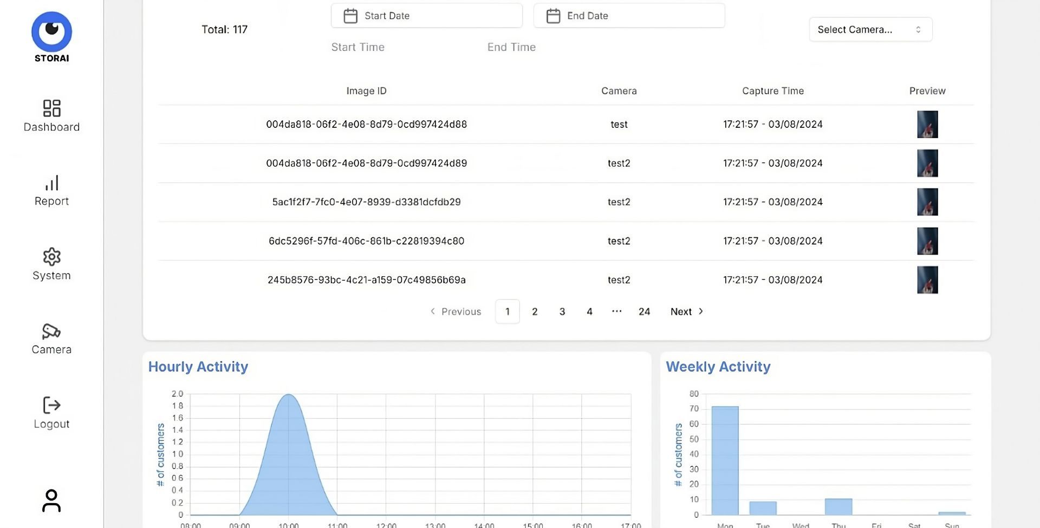
Task: Click the Start Time field
Action: click(x=357, y=47)
